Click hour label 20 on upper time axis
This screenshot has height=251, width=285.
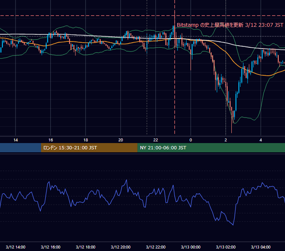(x=121, y=140)
